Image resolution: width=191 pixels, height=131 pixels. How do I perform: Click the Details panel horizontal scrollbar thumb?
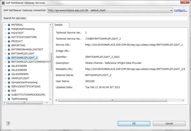[x=113, y=100]
